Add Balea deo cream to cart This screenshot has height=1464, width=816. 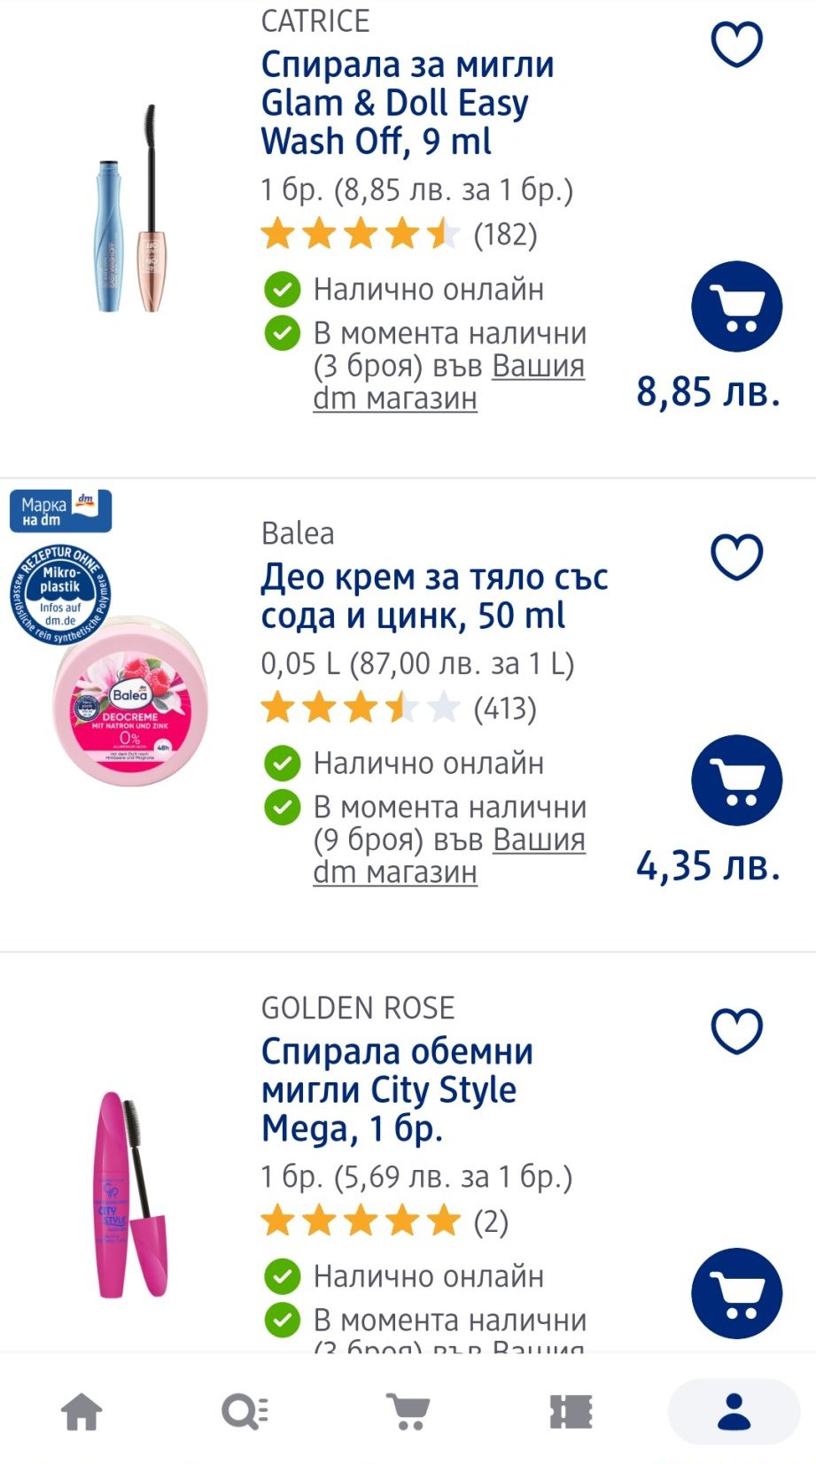click(x=736, y=780)
